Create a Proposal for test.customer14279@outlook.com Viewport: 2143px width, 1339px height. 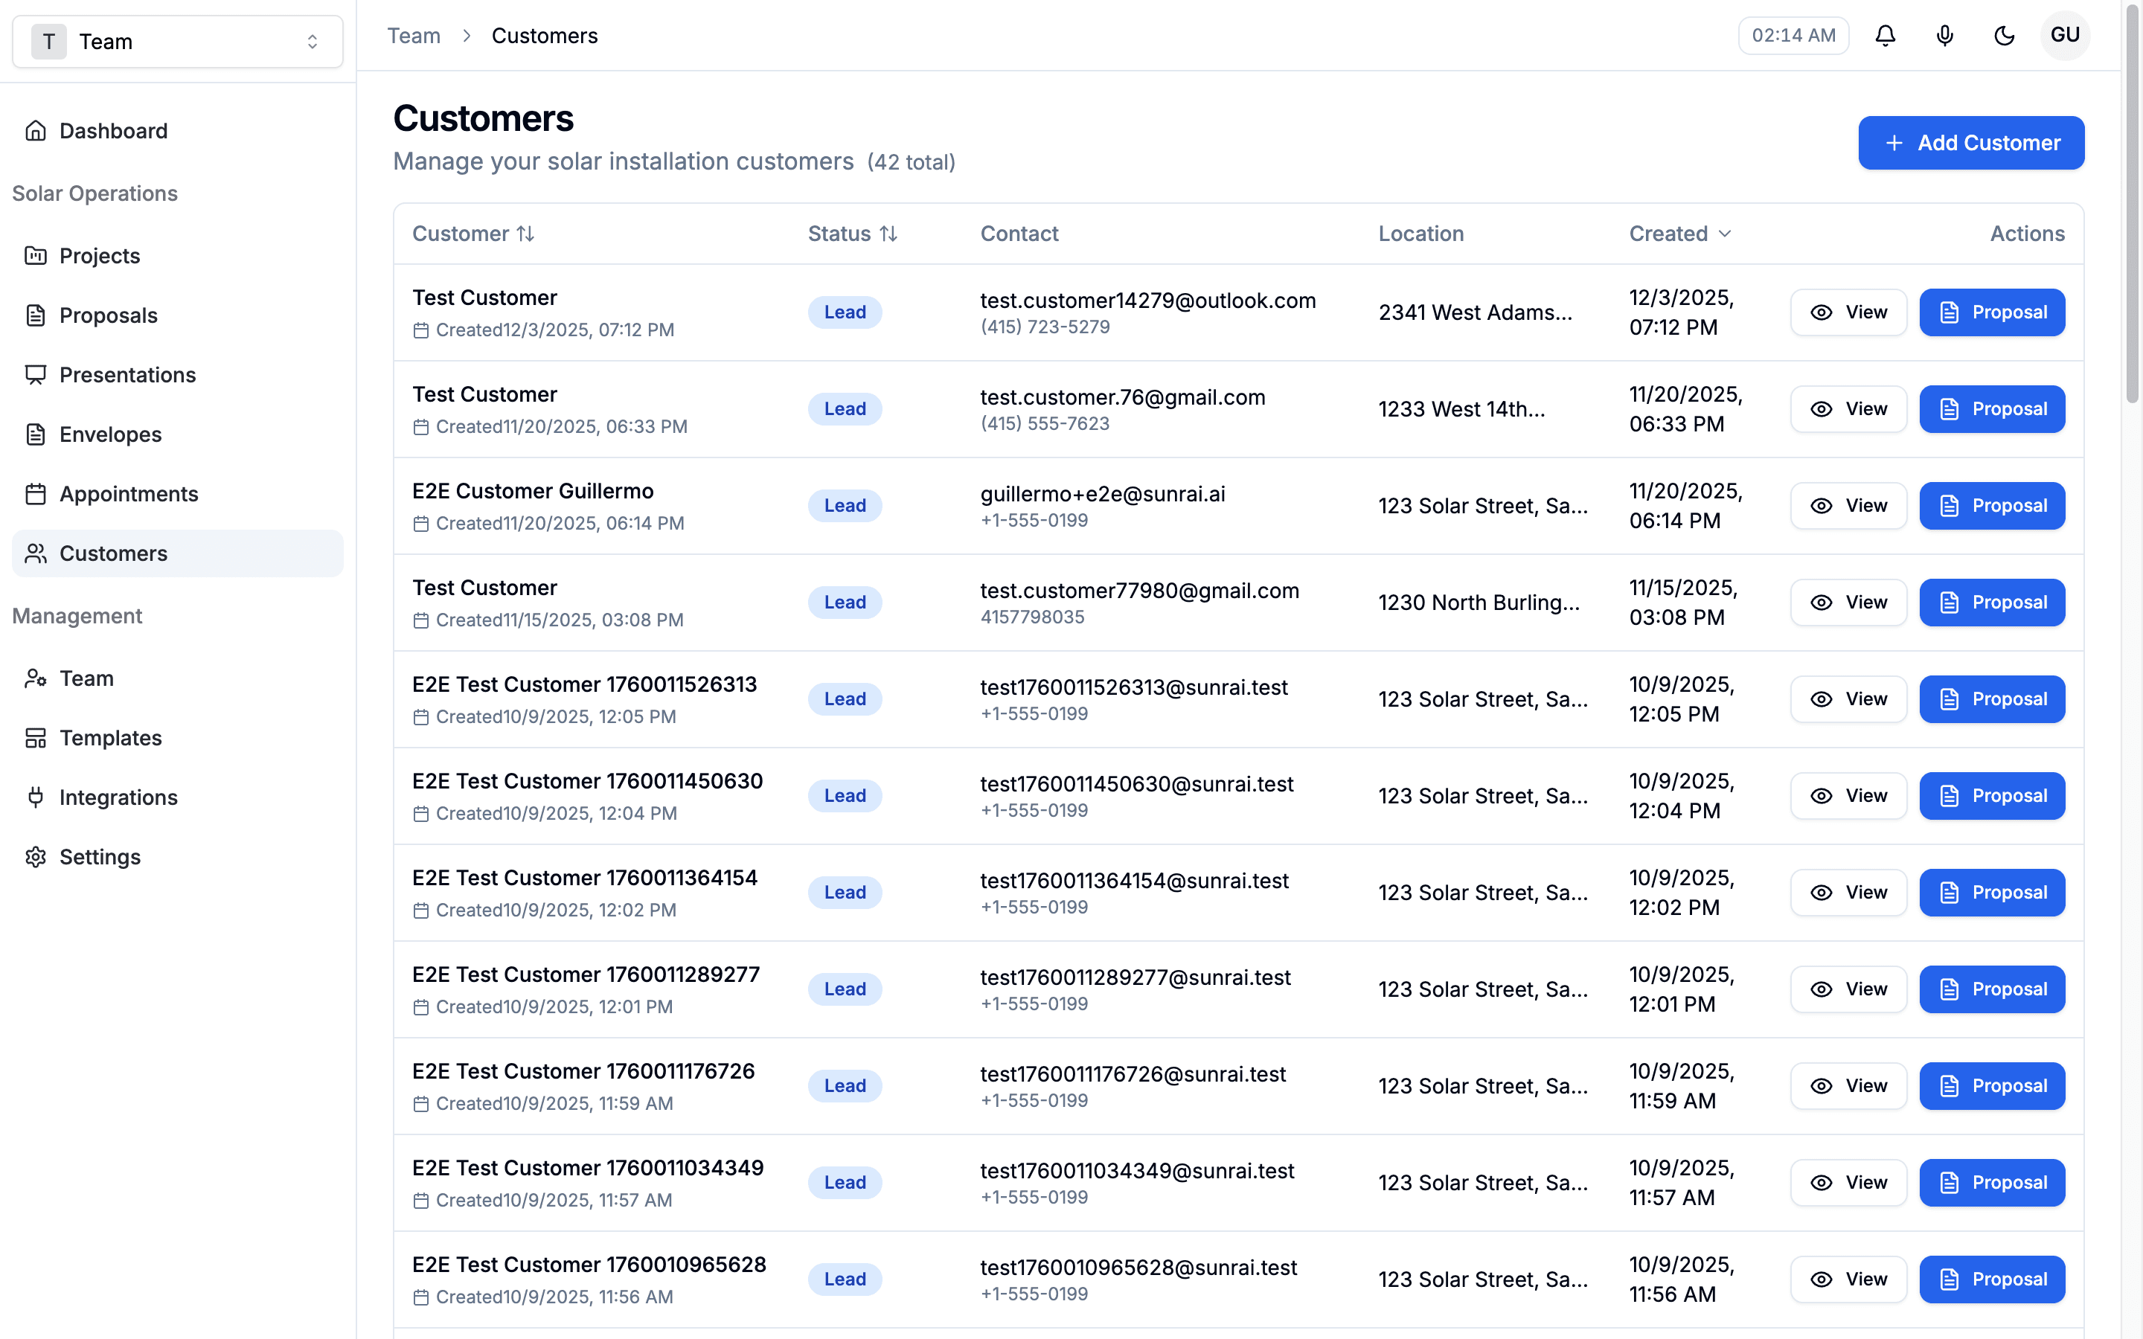(1991, 312)
